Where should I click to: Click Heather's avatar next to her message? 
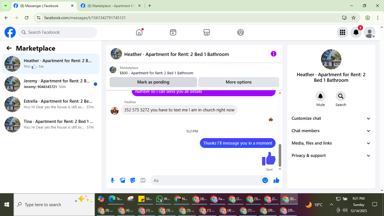click(115, 111)
